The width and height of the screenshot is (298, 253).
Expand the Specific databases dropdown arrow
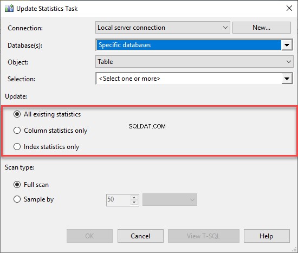coord(287,45)
